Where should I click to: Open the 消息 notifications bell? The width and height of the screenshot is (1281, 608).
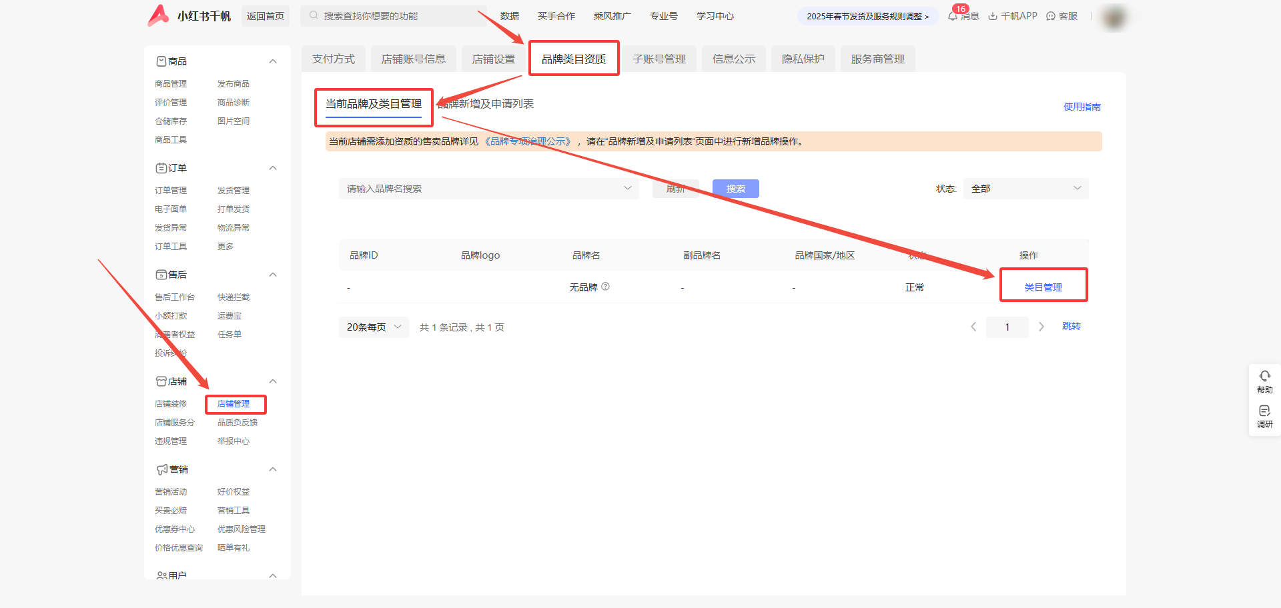click(953, 16)
